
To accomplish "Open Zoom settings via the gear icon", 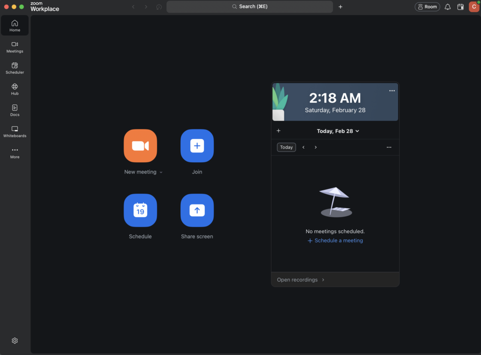I will point(15,340).
